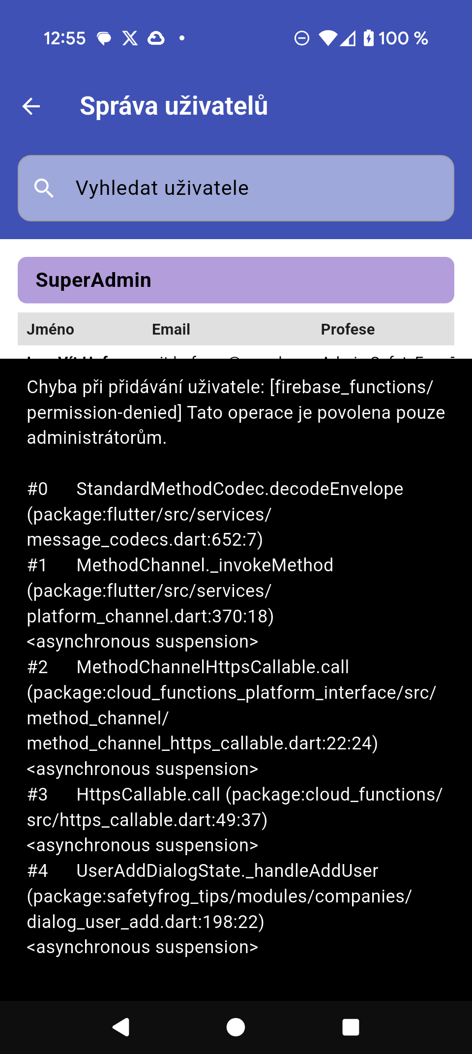Tap the Vyhledat uživatele search field

tap(236, 188)
